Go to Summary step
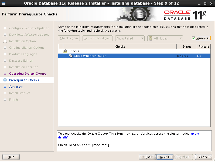This screenshot has height=162, width=215. tap(16, 87)
